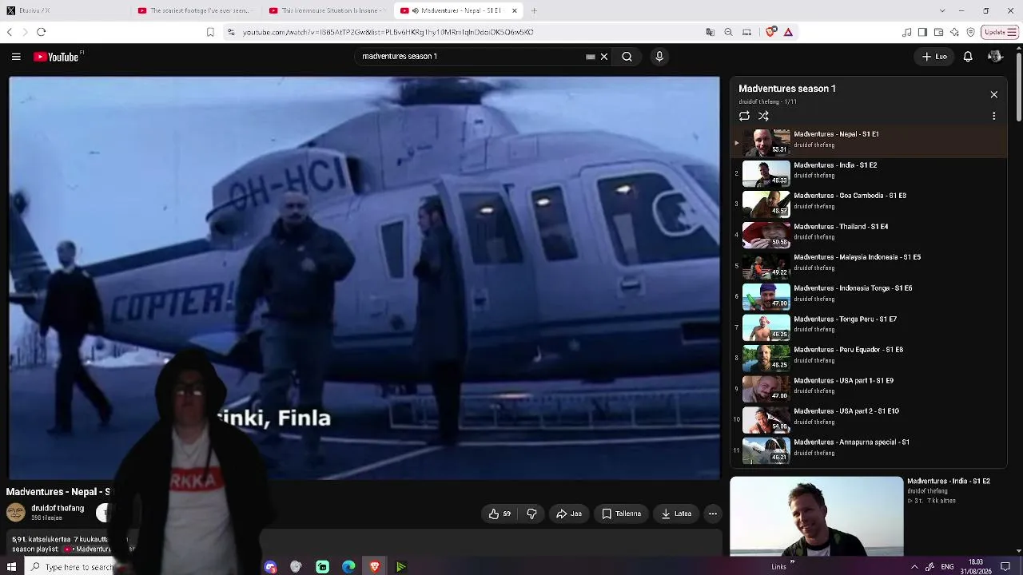Open YouTube notifications bell
The width and height of the screenshot is (1023, 575).
point(968,57)
